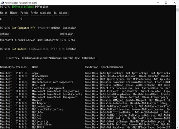
Task: Click the OsVersion column header
Action: click(67, 34)
